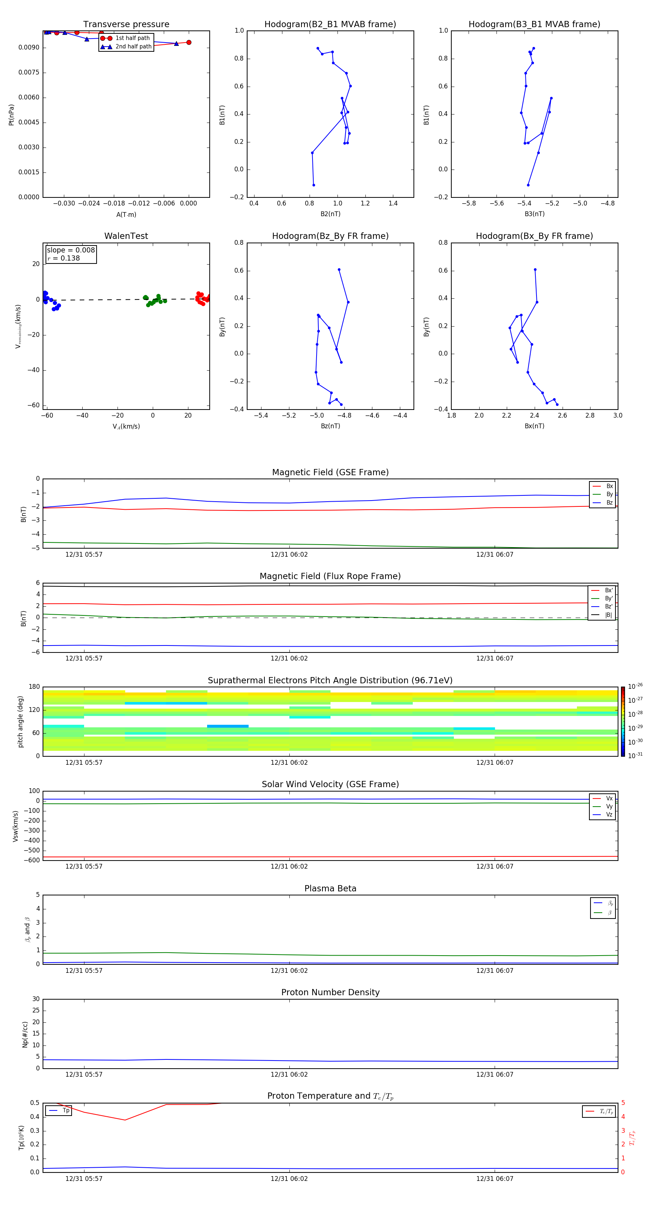Click the 'V_A(km/s)' axis label under WalenTest
661x1211 pixels.
[126, 427]
